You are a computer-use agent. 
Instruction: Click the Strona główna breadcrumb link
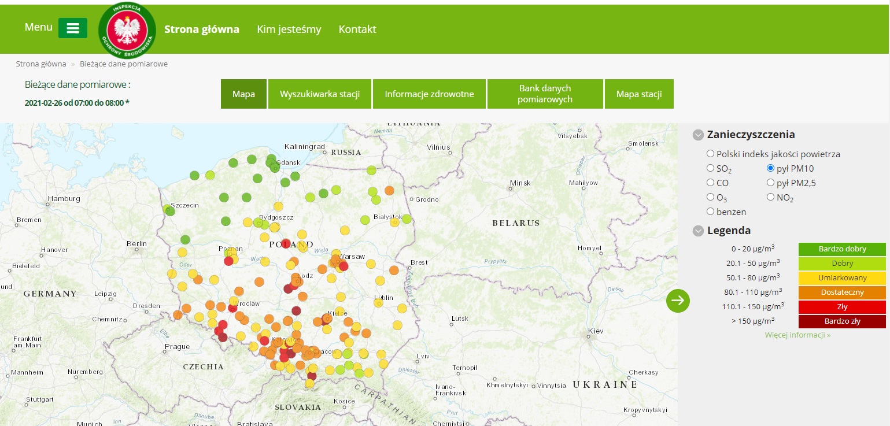41,64
